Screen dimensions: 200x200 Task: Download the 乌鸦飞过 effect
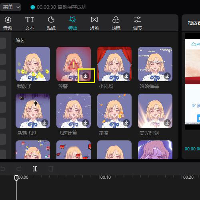pos(45,123)
